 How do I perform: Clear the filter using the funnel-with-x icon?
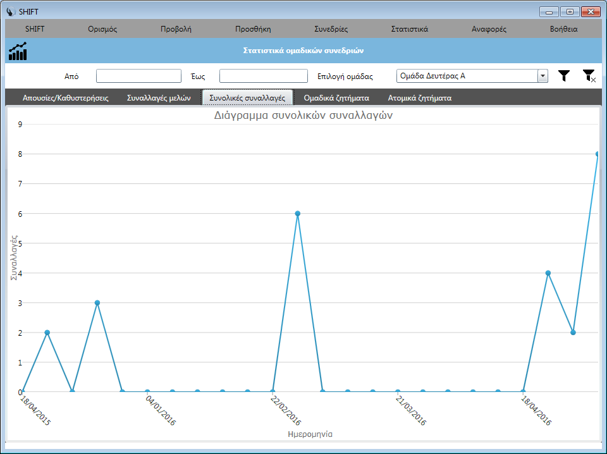589,76
